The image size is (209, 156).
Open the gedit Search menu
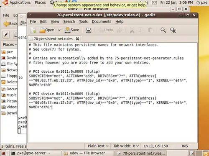pos(69,22)
